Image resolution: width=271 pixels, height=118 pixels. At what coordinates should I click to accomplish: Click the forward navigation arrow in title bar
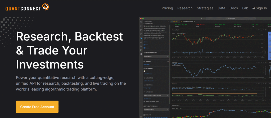(x=204, y=19)
